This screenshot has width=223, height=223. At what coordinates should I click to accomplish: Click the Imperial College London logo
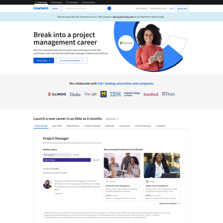(132, 94)
